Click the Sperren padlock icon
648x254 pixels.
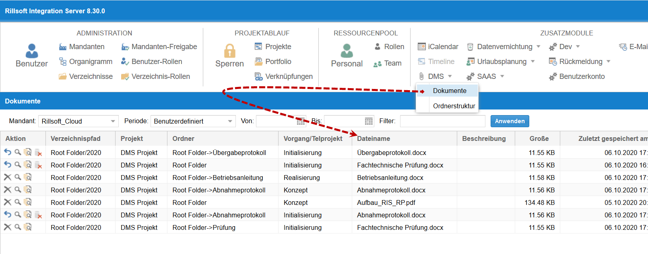(x=229, y=52)
